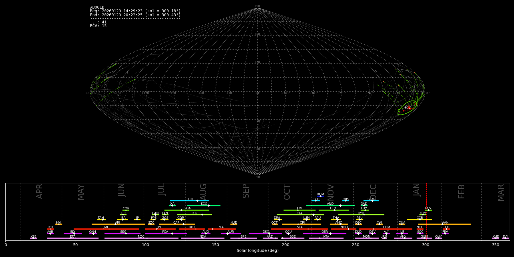The height and width of the screenshot is (257, 514).
Task: Click the JAN month label
Action: [x=417, y=190]
